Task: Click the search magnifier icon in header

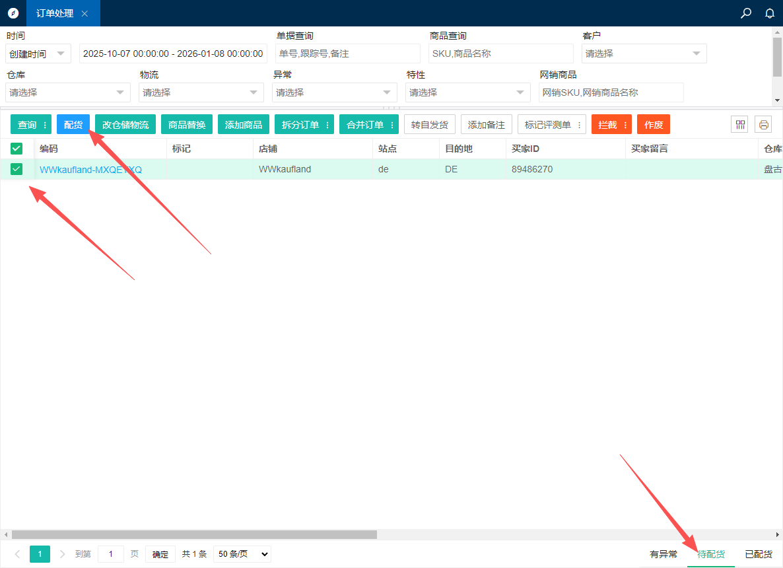Action: point(746,13)
